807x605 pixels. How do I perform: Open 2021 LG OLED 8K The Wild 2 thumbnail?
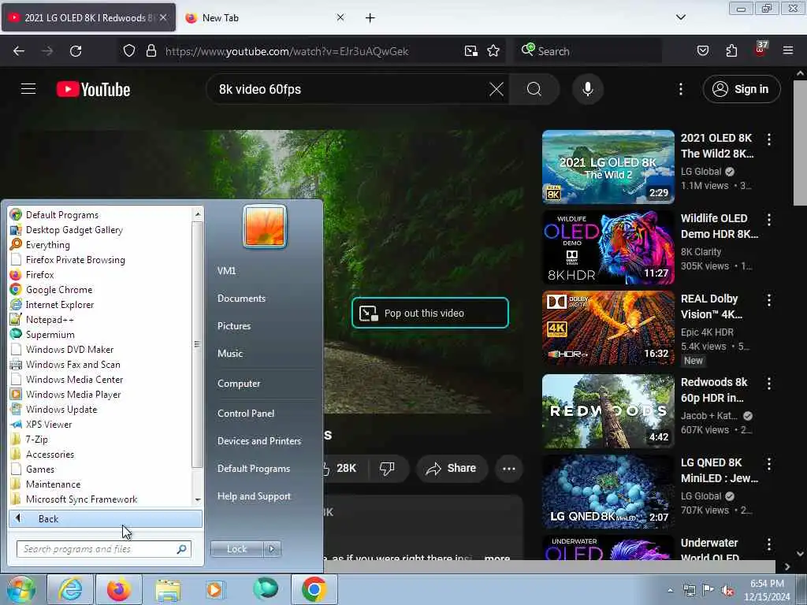pos(608,167)
